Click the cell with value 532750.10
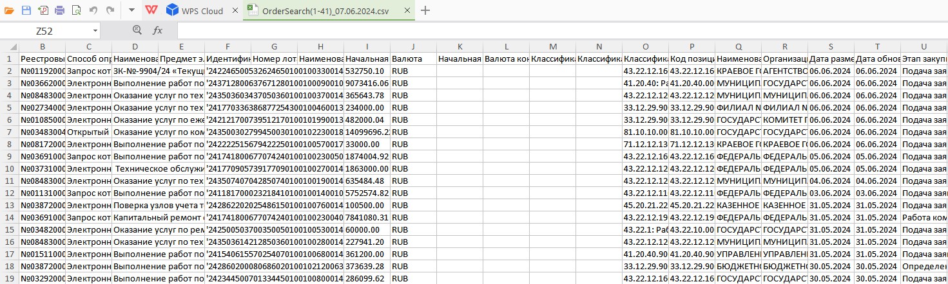Viewport: 948px width, 284px height. coord(367,71)
